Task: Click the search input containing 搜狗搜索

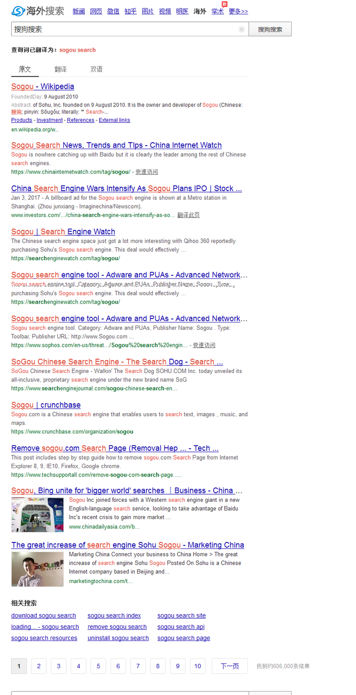Action: point(130,29)
